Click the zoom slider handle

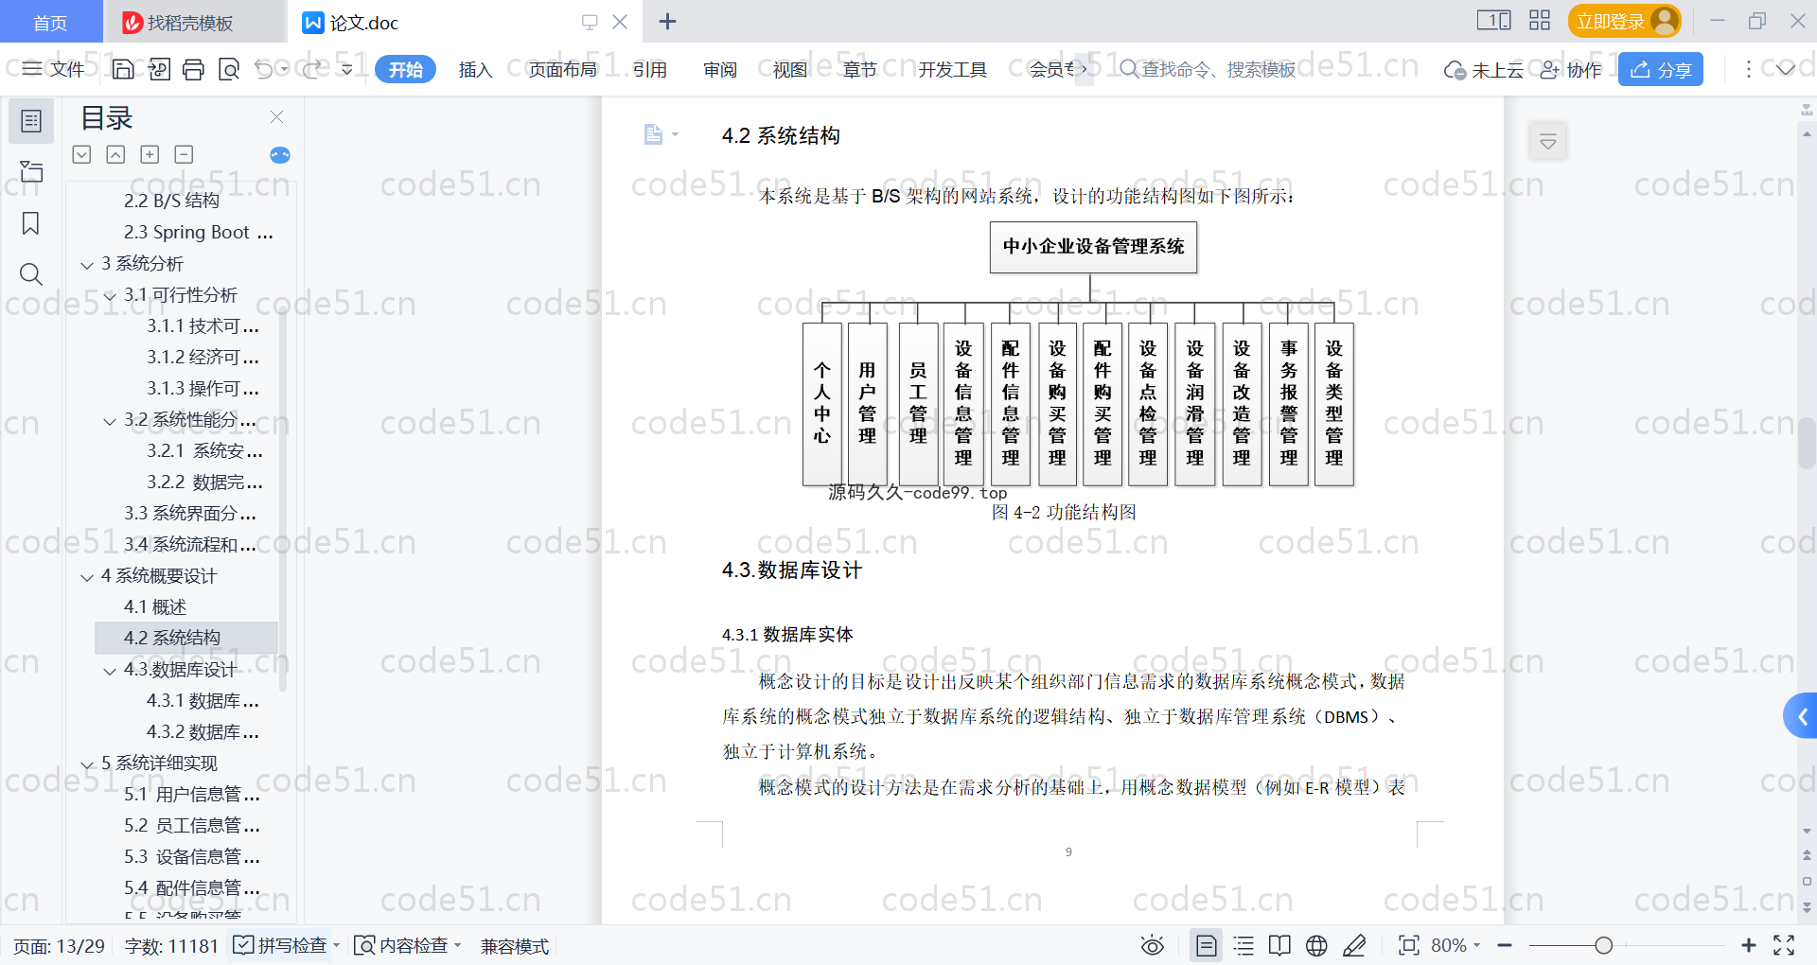coord(1603,945)
